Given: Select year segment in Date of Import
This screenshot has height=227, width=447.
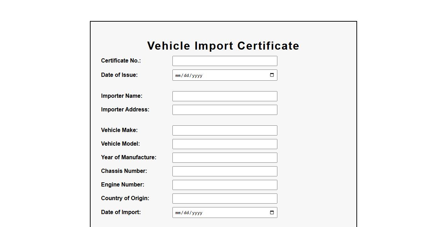Looking at the screenshot, I should pyautogui.click(x=197, y=213).
